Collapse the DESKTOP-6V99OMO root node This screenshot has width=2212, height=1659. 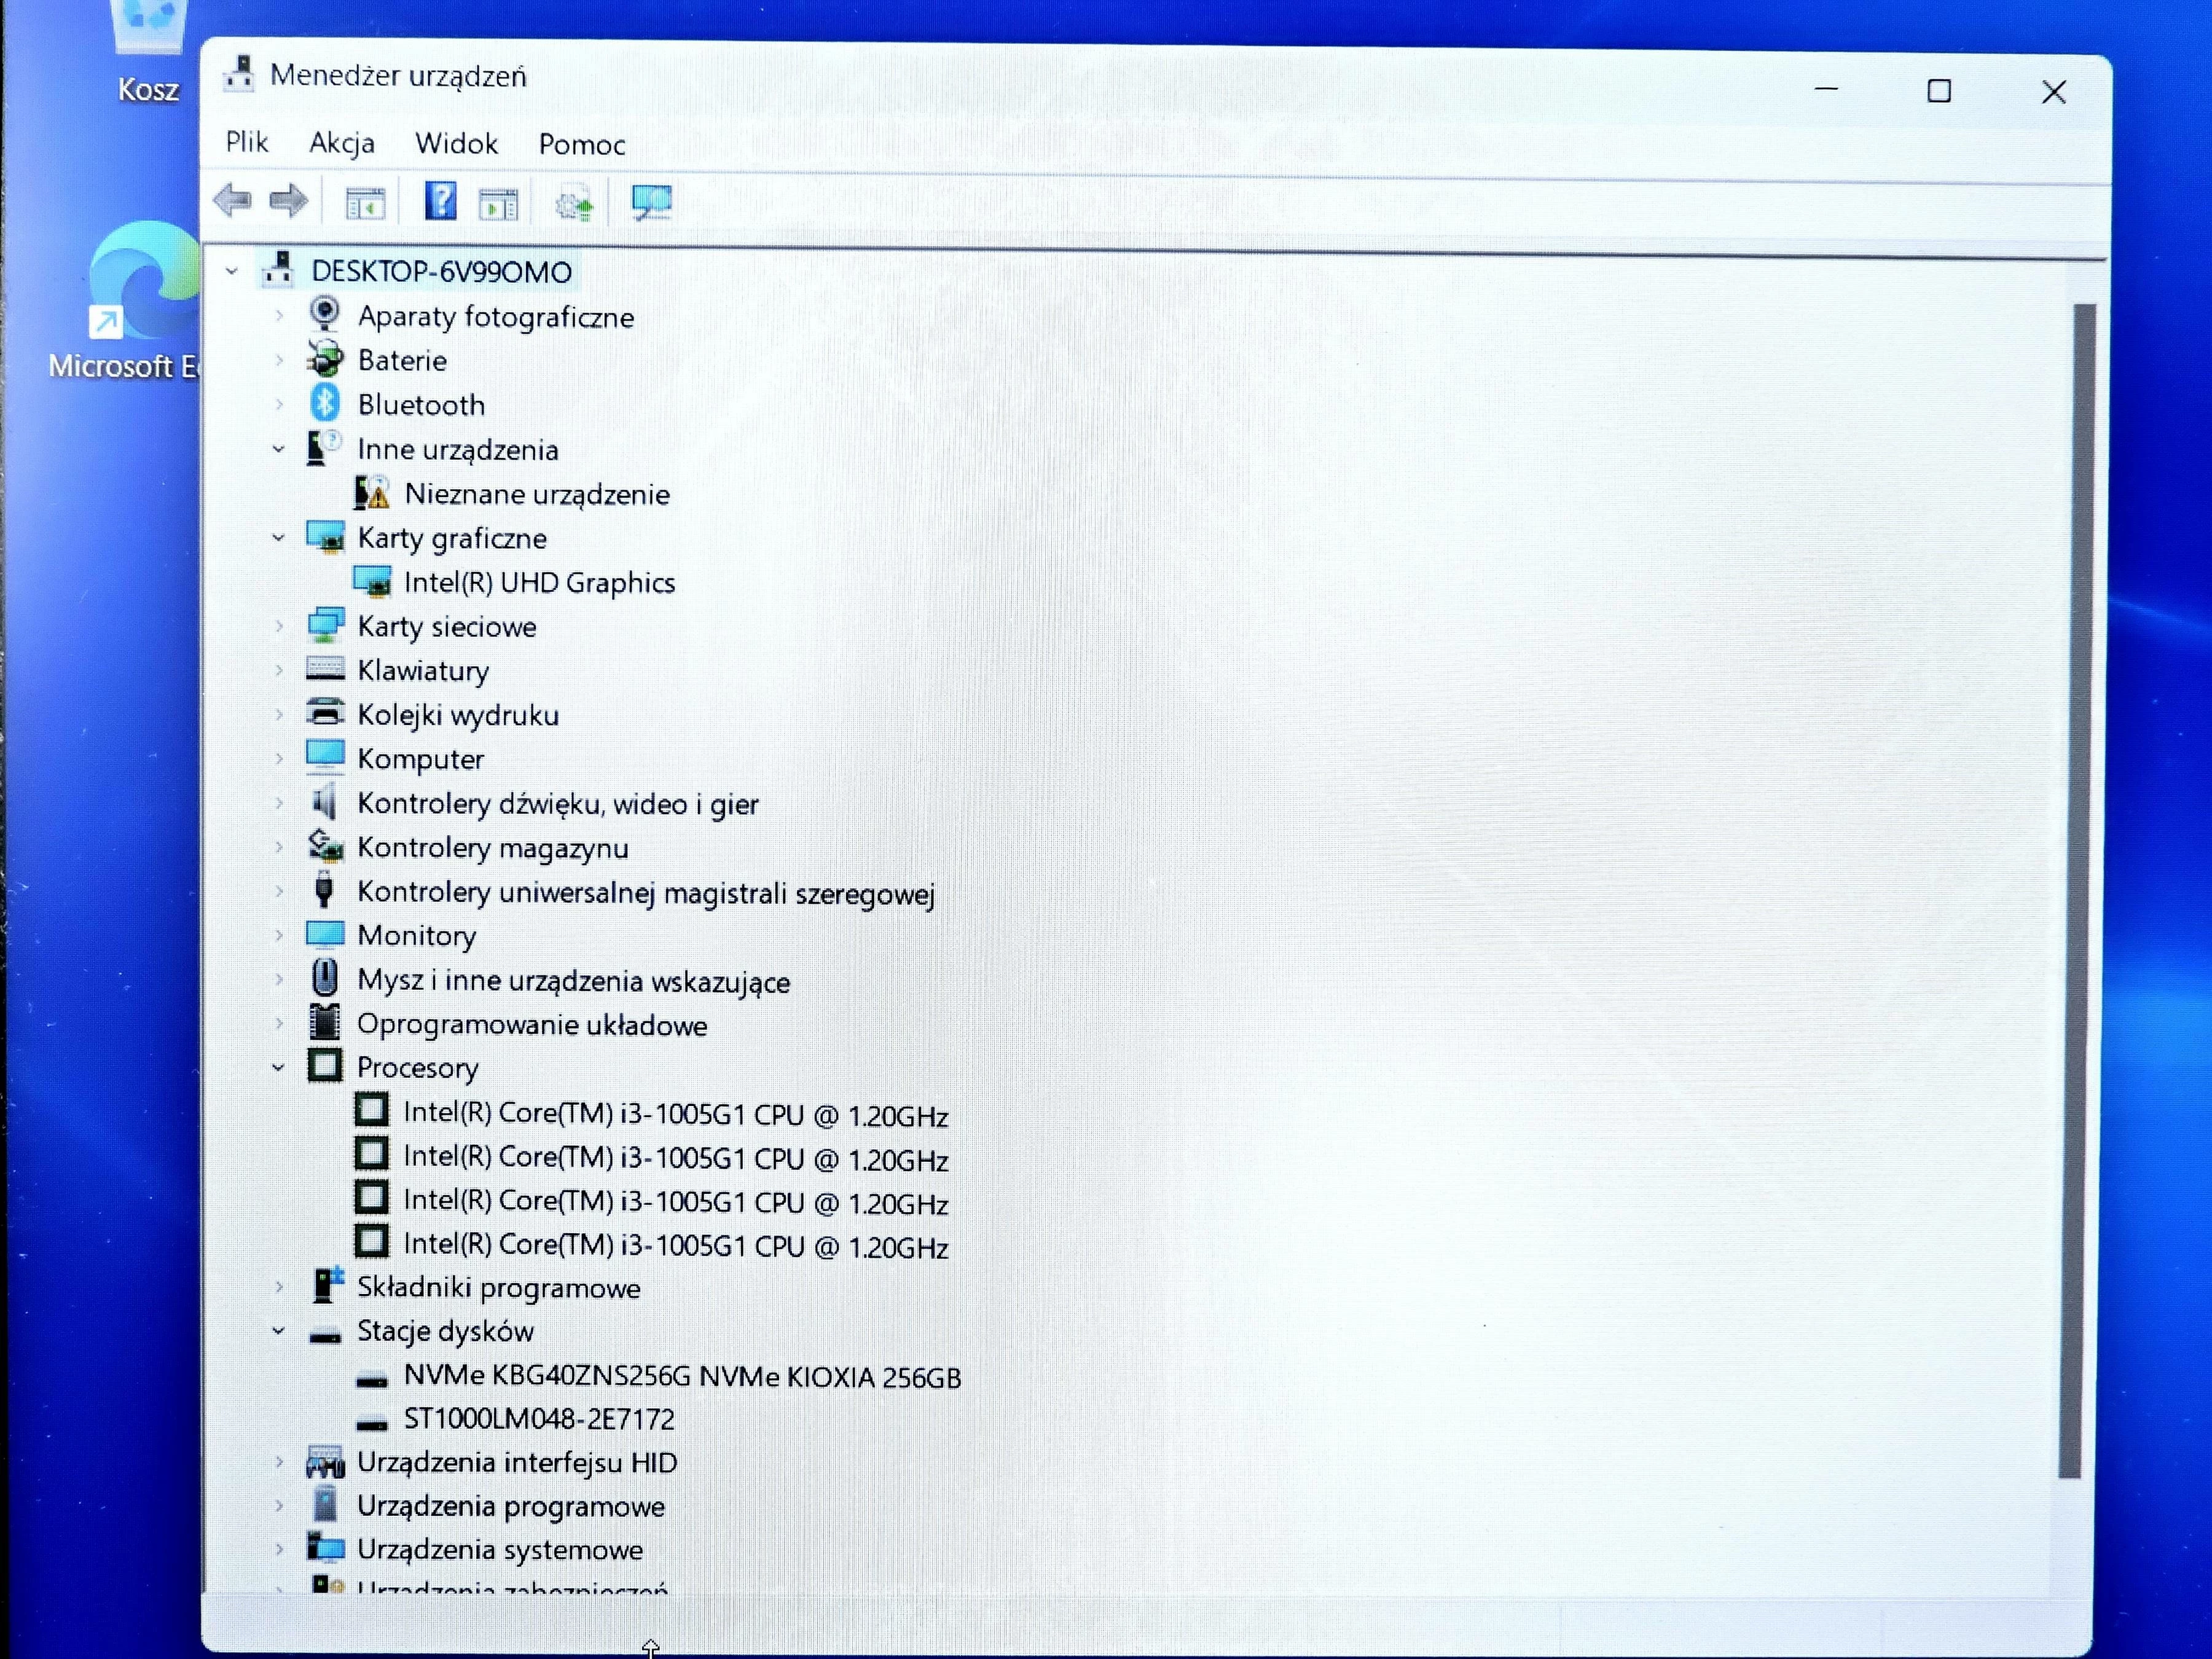(x=231, y=271)
